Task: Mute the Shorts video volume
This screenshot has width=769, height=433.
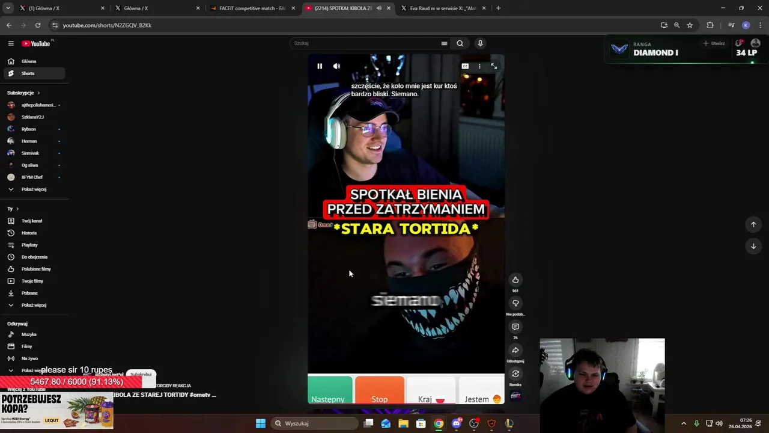Action: (336, 66)
